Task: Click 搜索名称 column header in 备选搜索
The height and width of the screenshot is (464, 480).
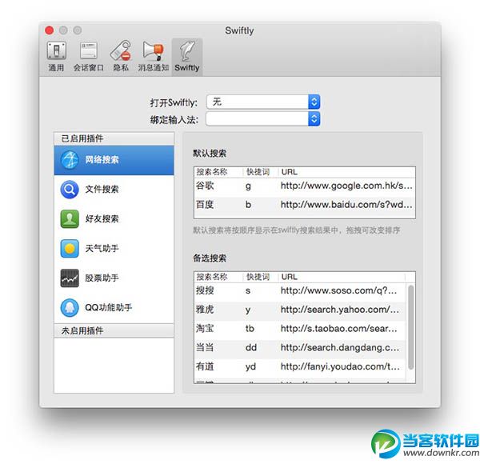Action: (x=212, y=277)
